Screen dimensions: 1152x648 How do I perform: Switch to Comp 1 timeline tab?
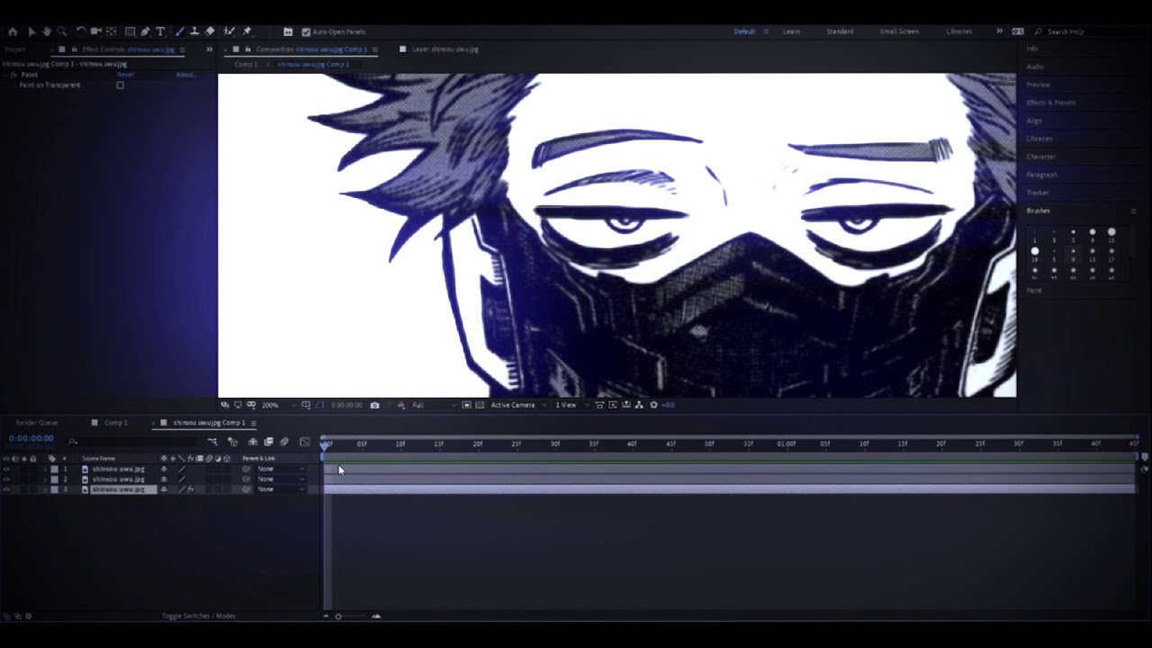(x=115, y=423)
